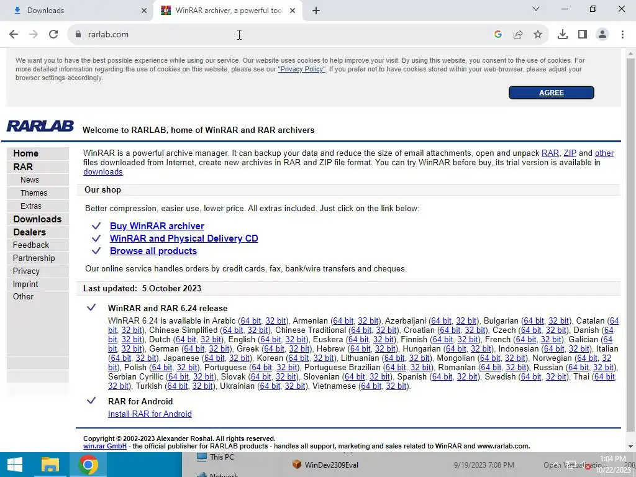Open File Explorer from taskbar
The height and width of the screenshot is (477, 636).
(x=50, y=465)
